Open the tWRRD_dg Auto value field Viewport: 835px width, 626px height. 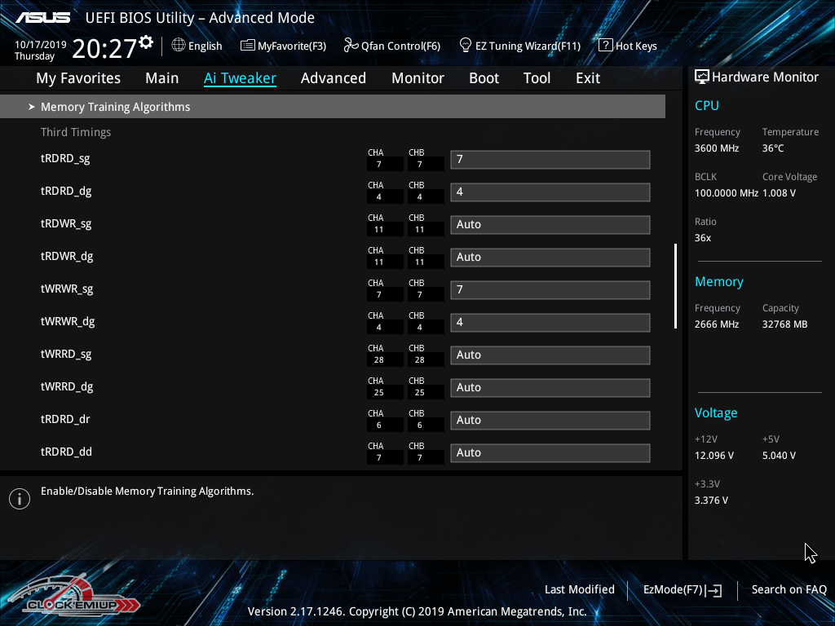[550, 387]
